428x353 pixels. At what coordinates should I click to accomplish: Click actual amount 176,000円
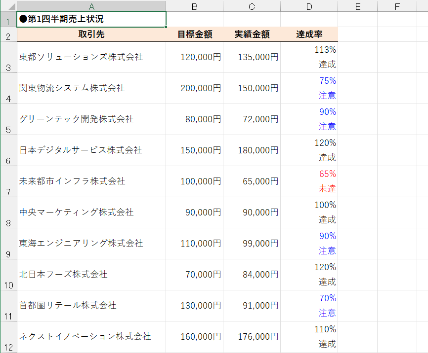coord(252,337)
